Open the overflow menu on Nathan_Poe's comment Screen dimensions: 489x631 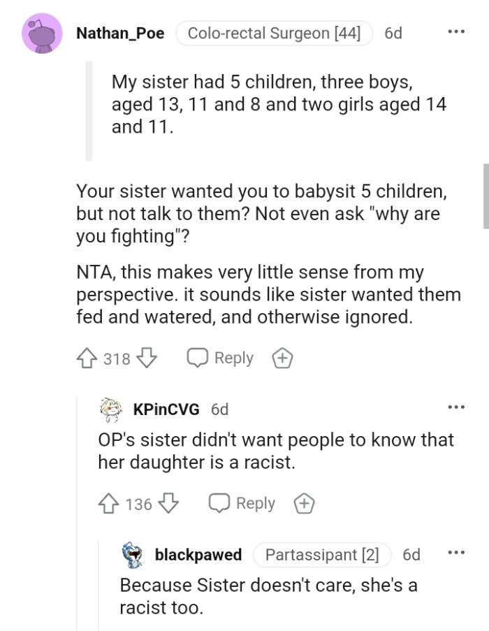pos(457,31)
